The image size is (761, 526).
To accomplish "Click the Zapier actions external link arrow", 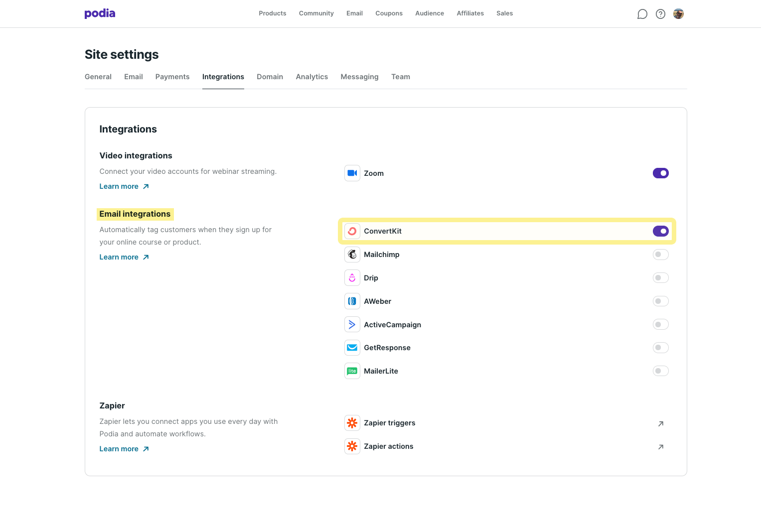I will (660, 447).
